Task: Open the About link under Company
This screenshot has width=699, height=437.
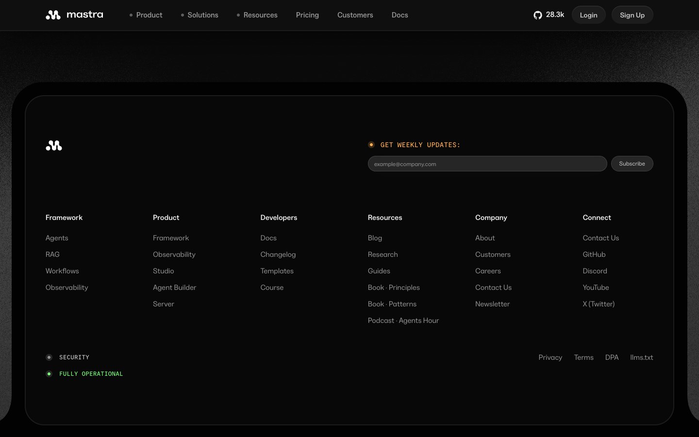Action: [x=485, y=238]
